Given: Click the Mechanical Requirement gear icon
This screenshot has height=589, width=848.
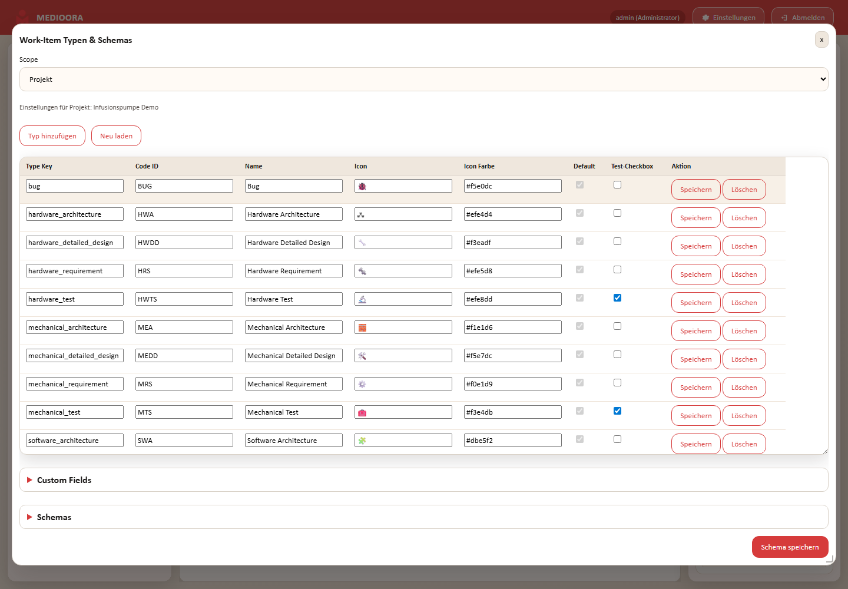Looking at the screenshot, I should [x=362, y=384].
